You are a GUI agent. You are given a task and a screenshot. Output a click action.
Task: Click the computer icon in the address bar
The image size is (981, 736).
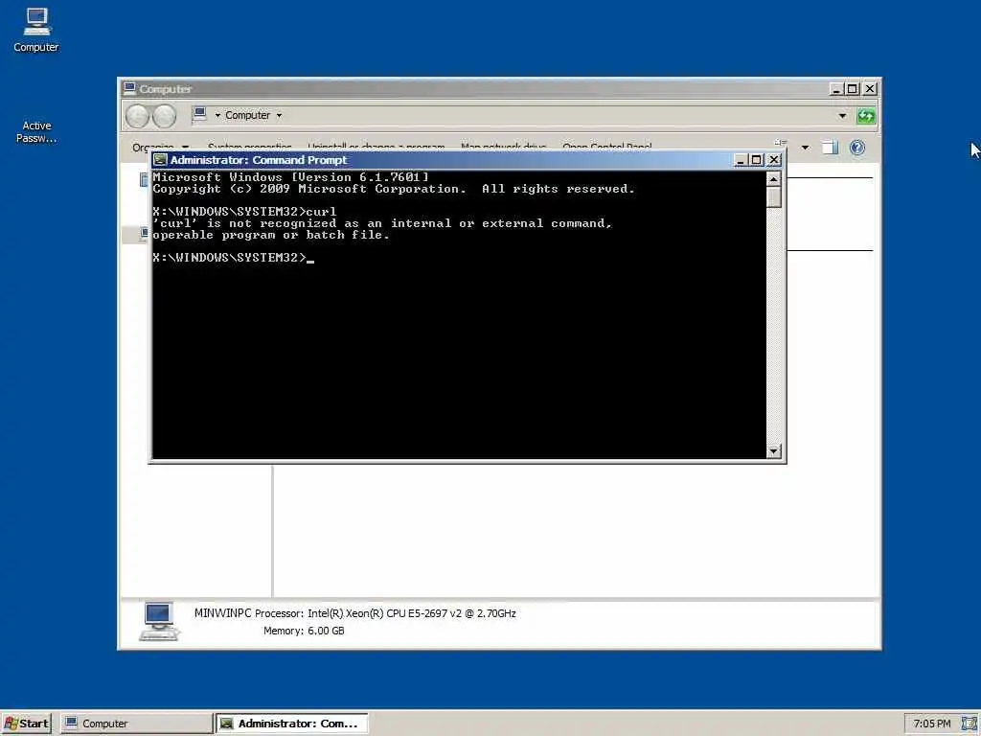point(199,114)
